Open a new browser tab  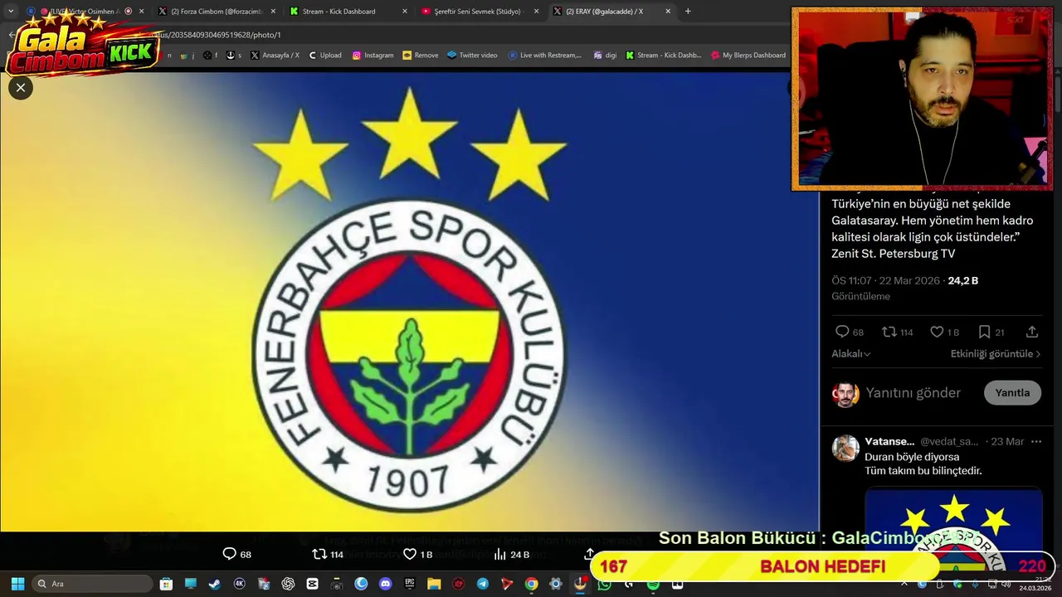point(688,11)
